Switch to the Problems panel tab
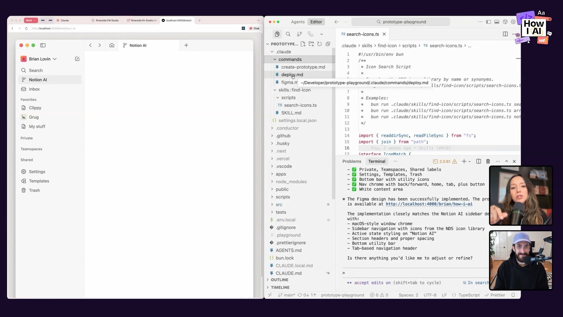 coord(352,161)
